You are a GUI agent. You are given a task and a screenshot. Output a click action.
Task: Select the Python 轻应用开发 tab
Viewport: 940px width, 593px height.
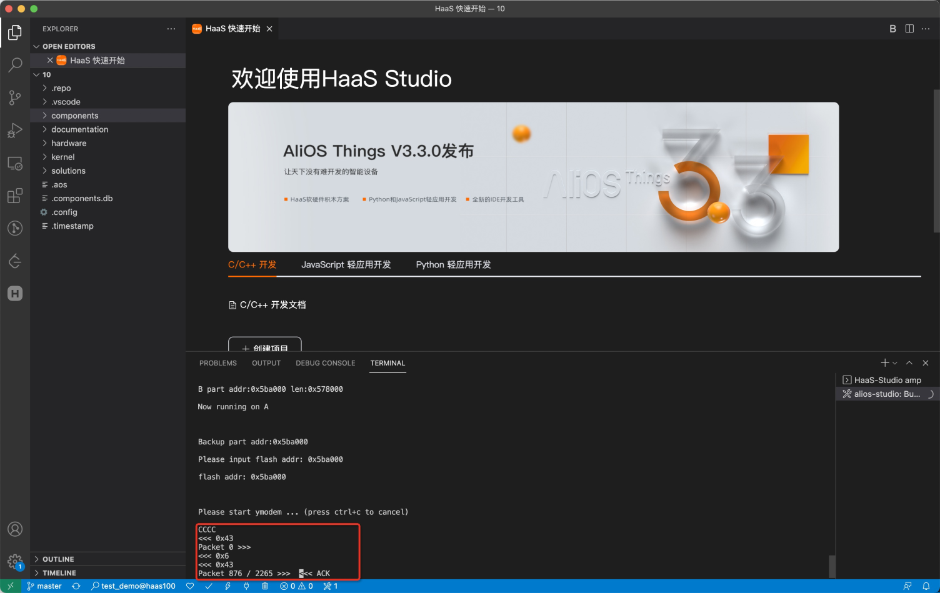(x=454, y=265)
